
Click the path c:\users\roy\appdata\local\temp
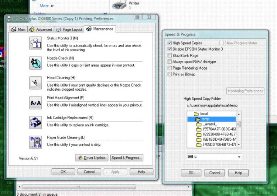click(212, 105)
